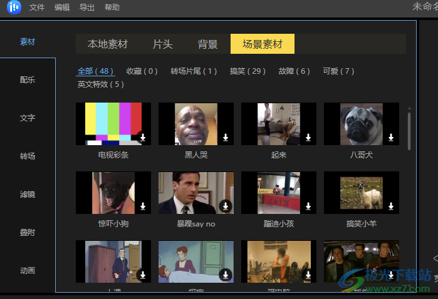Download the 电视彩条 clip
The image size is (438, 299).
[x=143, y=137]
